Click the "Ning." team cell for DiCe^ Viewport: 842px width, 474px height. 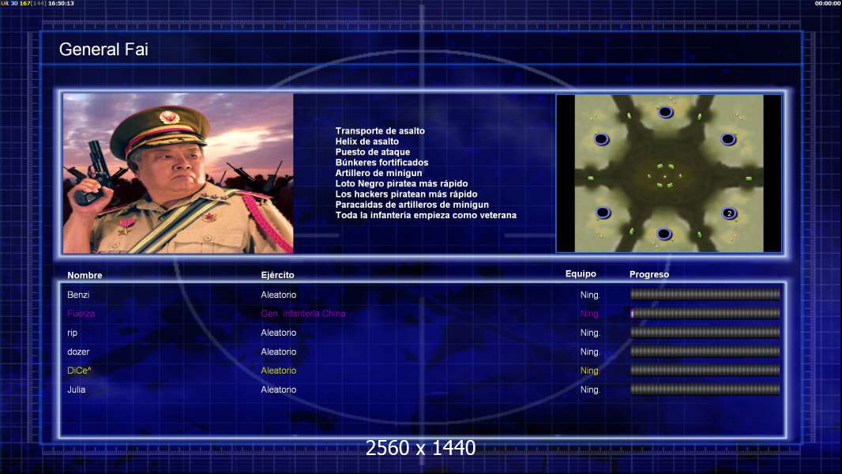tap(589, 371)
